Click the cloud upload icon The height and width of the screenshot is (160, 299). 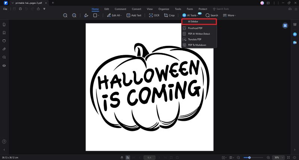click(290, 9)
